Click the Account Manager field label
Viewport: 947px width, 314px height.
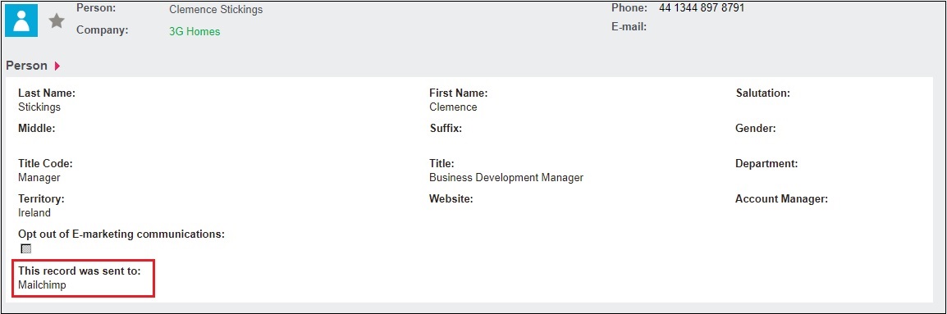pyautogui.click(x=781, y=198)
